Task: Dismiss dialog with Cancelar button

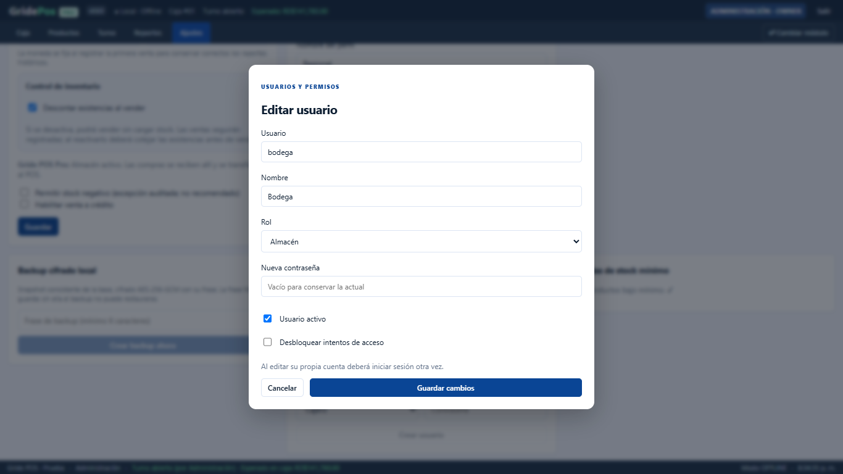Action: (x=282, y=388)
